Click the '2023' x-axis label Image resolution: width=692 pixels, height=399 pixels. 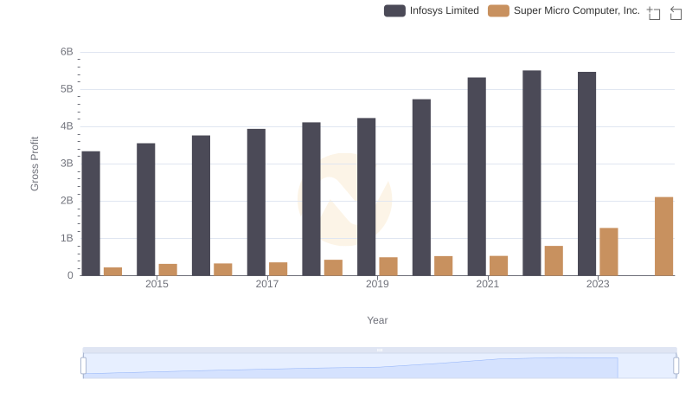[x=598, y=284]
